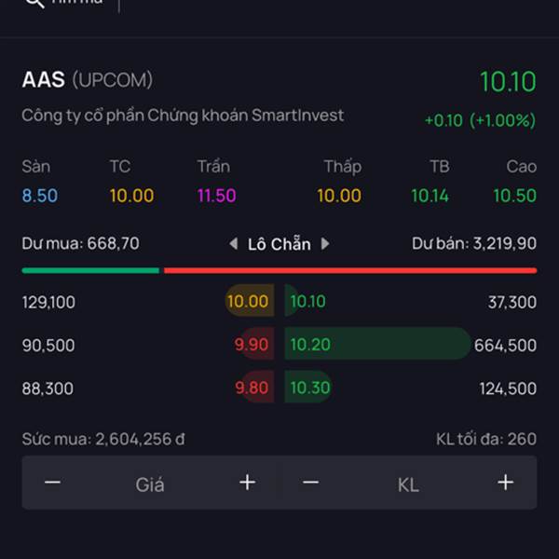Select the best ask price 10.10
Viewport: 559px width, 559px height.
coord(307,302)
